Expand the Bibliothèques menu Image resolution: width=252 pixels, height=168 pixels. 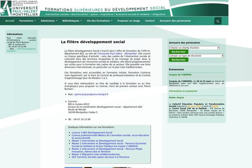click(x=72, y=21)
